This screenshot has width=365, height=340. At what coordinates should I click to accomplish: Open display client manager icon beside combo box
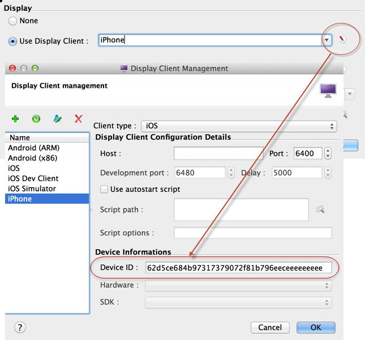tap(343, 40)
